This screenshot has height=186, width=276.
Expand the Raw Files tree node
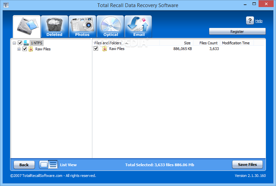click(x=19, y=49)
